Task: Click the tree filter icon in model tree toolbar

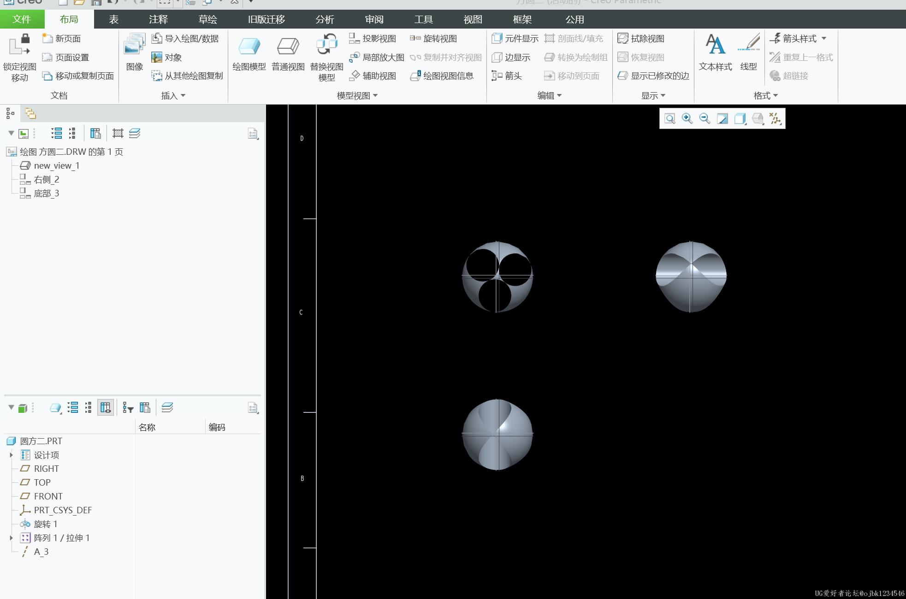Action: (x=128, y=408)
